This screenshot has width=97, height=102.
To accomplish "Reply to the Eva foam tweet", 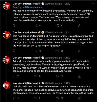I will pyautogui.click(x=14, y=51).
